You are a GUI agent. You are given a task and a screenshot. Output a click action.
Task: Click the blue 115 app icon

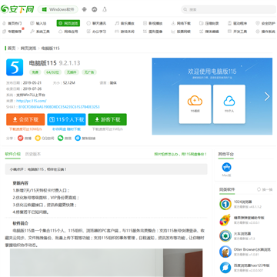pos(15,67)
